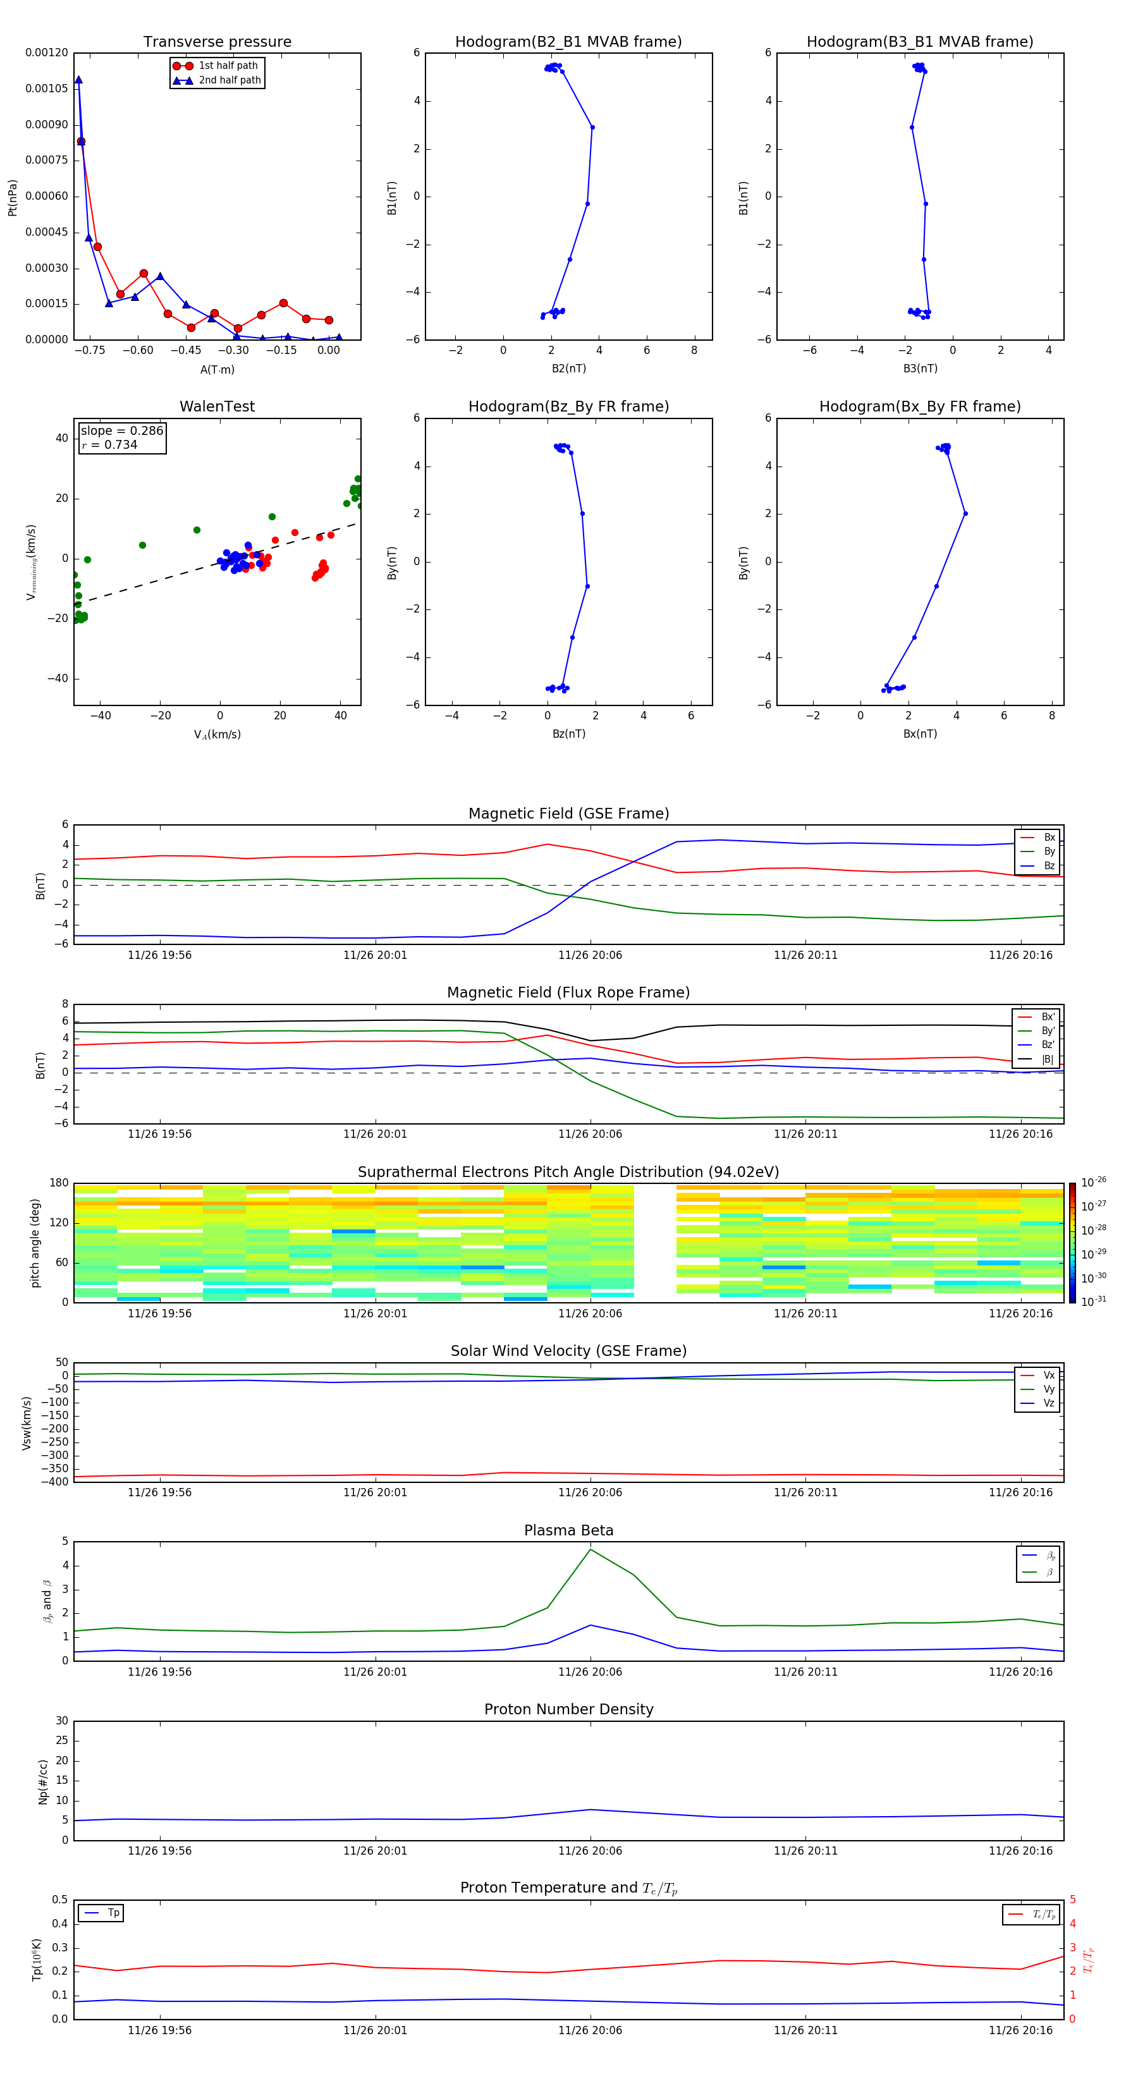Image resolution: width=1138 pixels, height=2086 pixels.
Task: Click the red 'Te/Tp' right axis label
Action: 1088,1960
